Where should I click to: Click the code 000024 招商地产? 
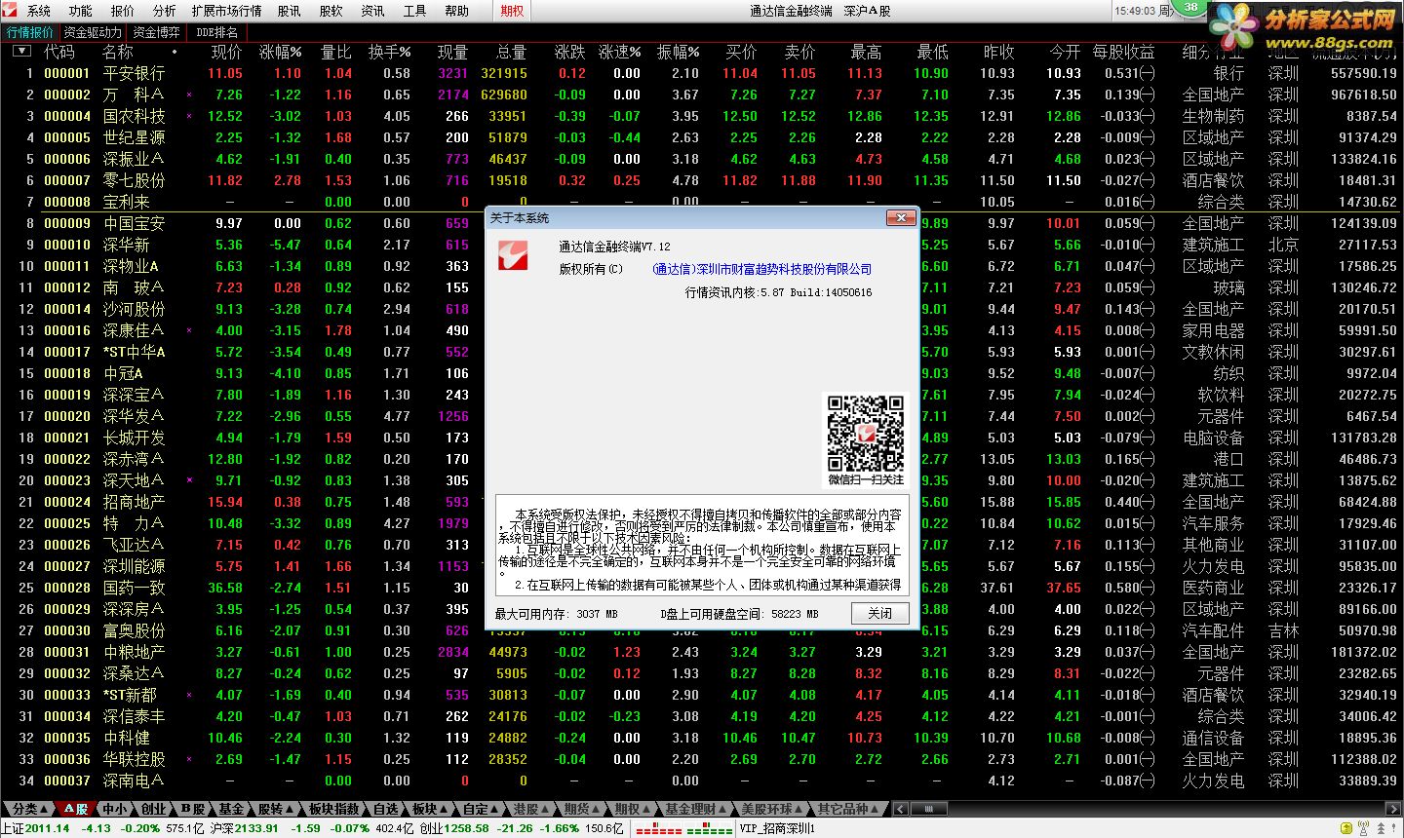click(67, 502)
